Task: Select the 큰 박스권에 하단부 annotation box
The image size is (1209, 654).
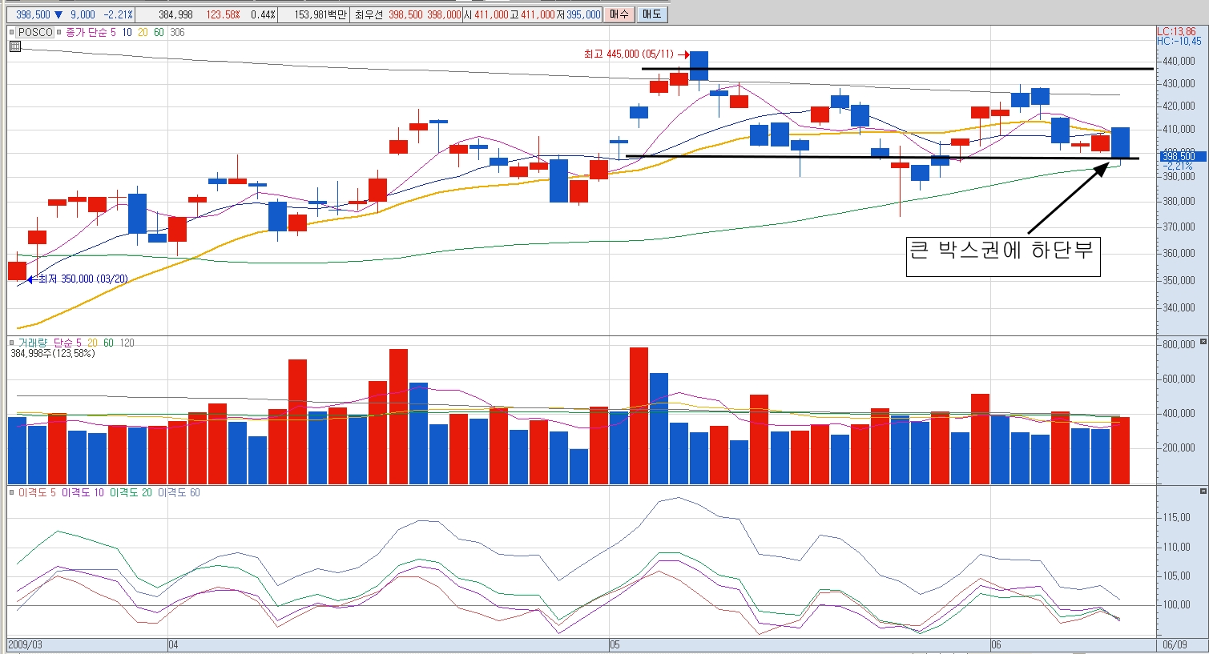Action: [1002, 256]
